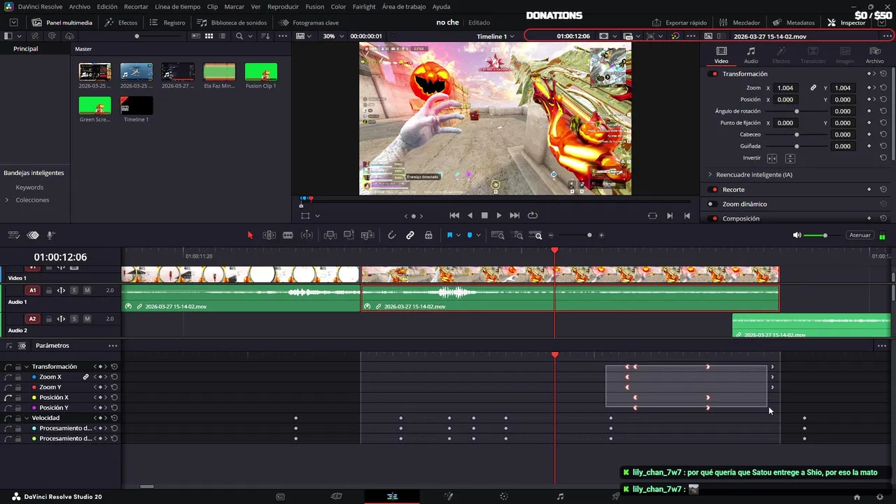Open the Timeline 1 name dropdown
Screen dimensions: 896x504
pyautogui.click(x=496, y=36)
